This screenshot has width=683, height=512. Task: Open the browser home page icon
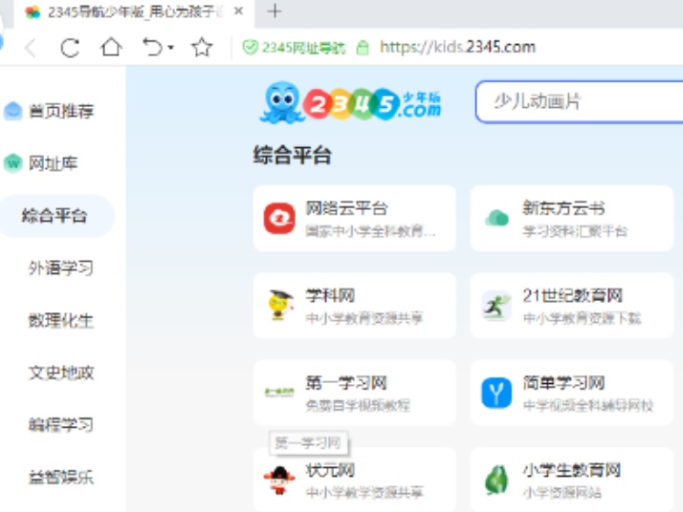(111, 47)
